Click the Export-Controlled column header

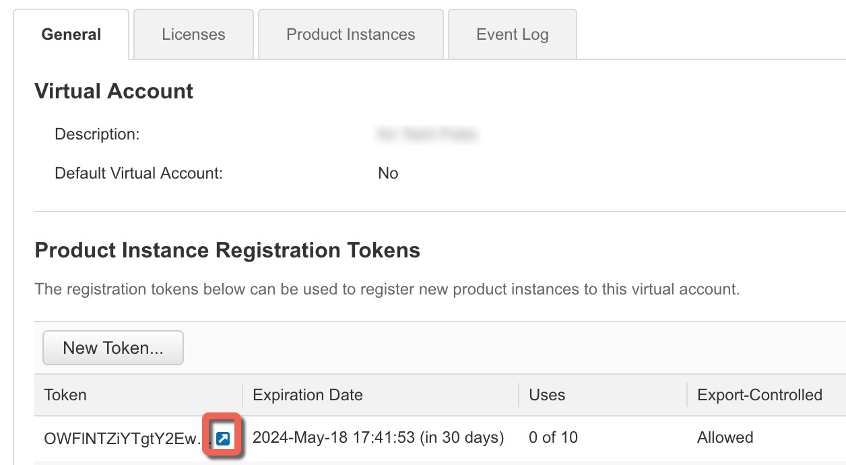click(x=759, y=395)
